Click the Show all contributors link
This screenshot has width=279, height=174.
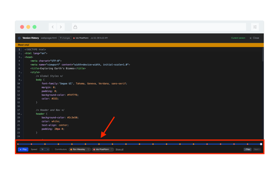pyautogui.click(x=120, y=149)
